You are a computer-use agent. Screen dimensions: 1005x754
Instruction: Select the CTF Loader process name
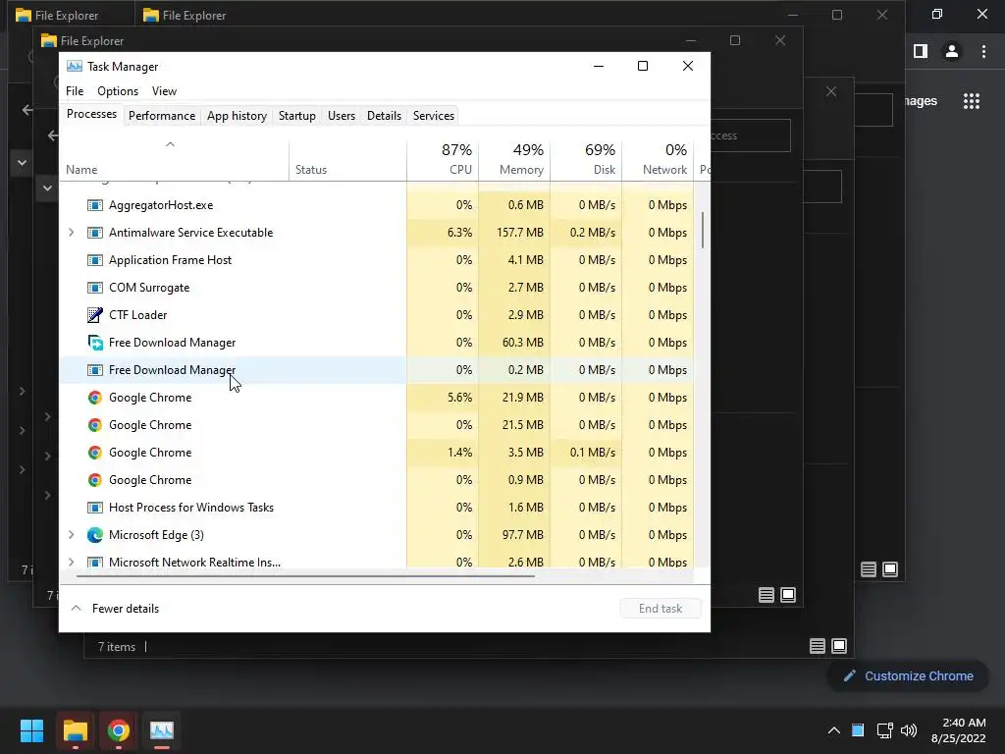tap(137, 315)
